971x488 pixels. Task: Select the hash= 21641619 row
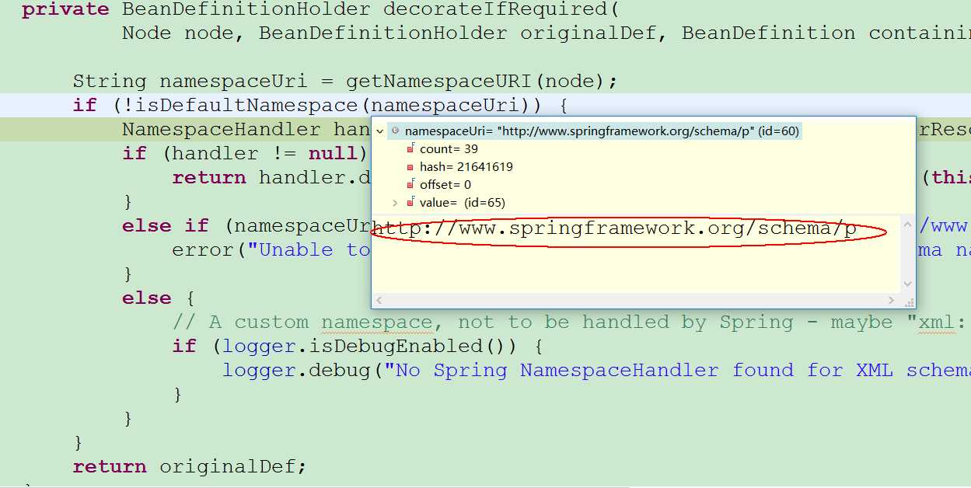(x=466, y=166)
